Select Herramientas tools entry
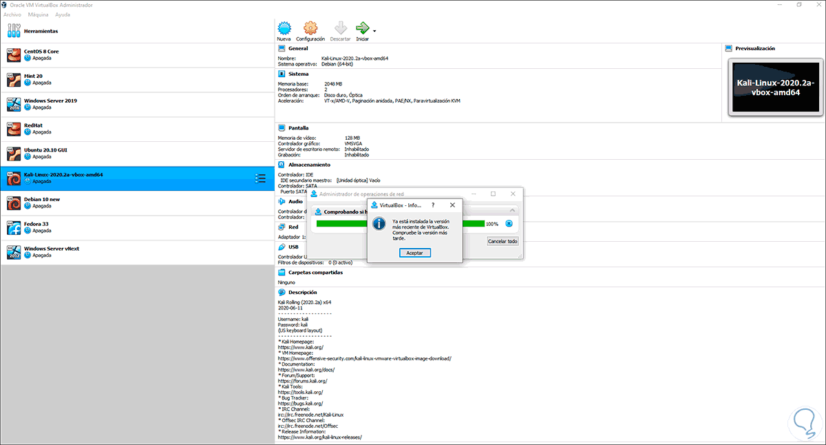This screenshot has width=826, height=445. (138, 31)
